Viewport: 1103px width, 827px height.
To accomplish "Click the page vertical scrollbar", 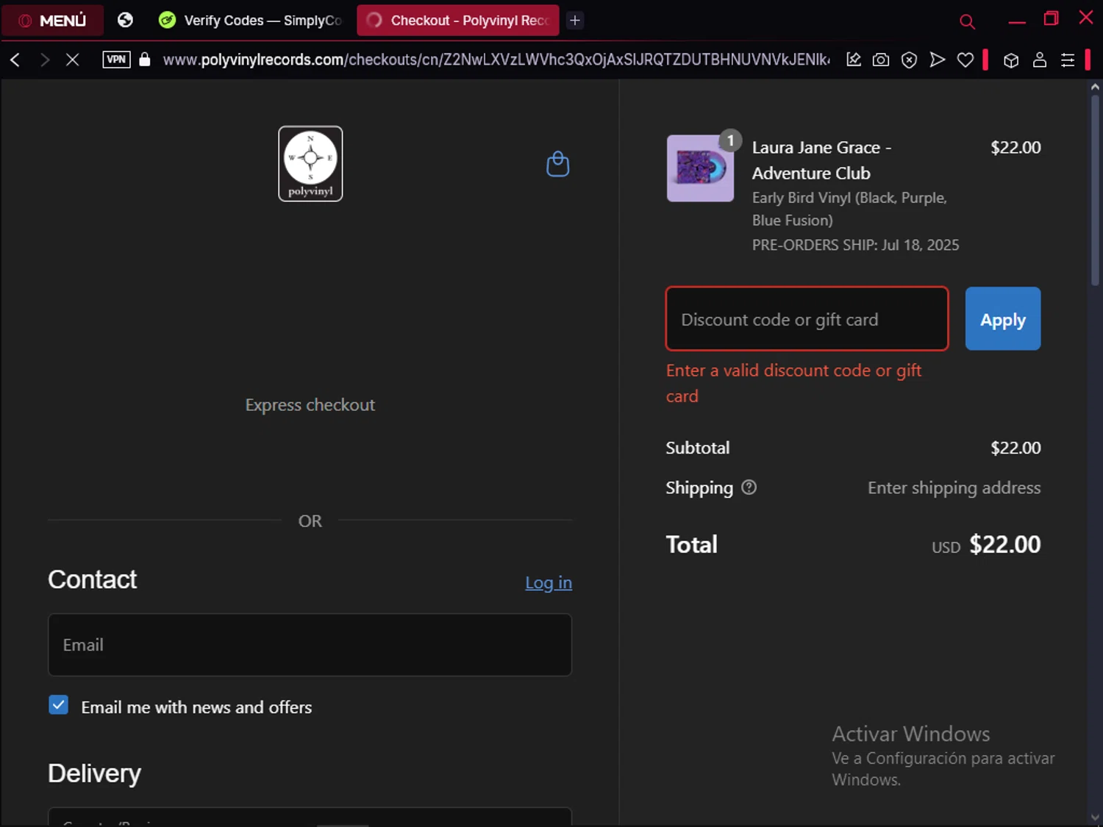I will (1095, 191).
